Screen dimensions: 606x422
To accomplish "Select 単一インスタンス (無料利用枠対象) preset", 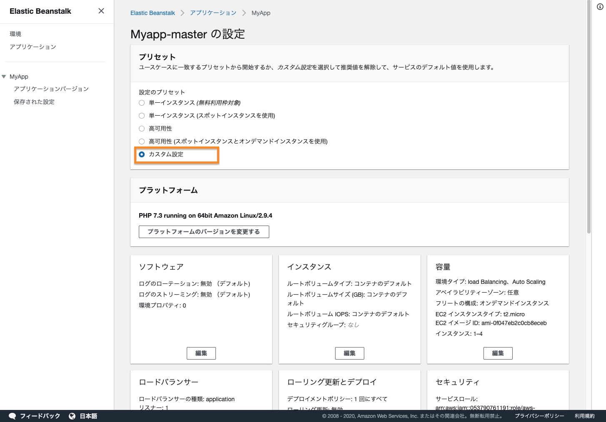I will (142, 103).
